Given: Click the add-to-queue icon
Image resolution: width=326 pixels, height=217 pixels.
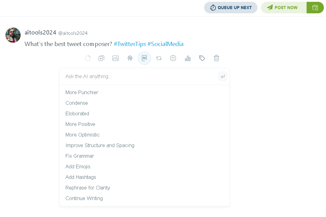Looking at the screenshot, I should click(x=101, y=58).
